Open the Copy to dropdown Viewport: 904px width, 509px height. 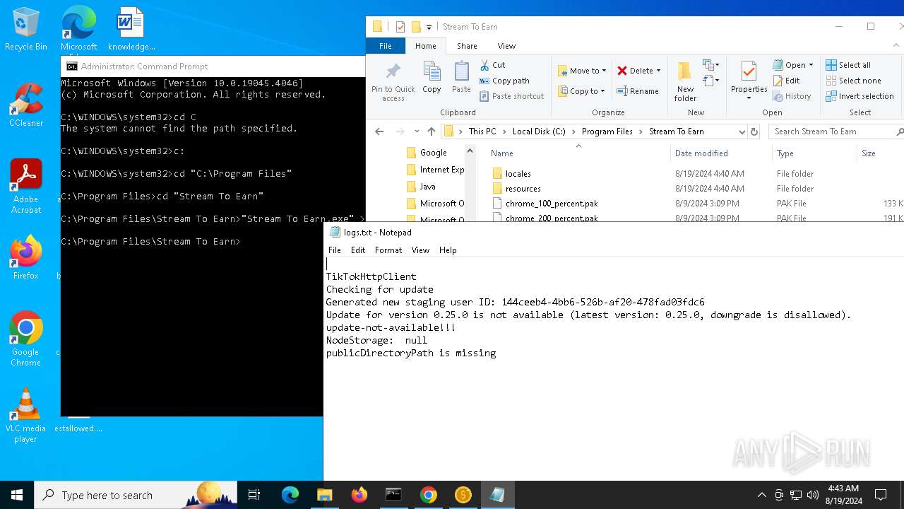click(581, 91)
